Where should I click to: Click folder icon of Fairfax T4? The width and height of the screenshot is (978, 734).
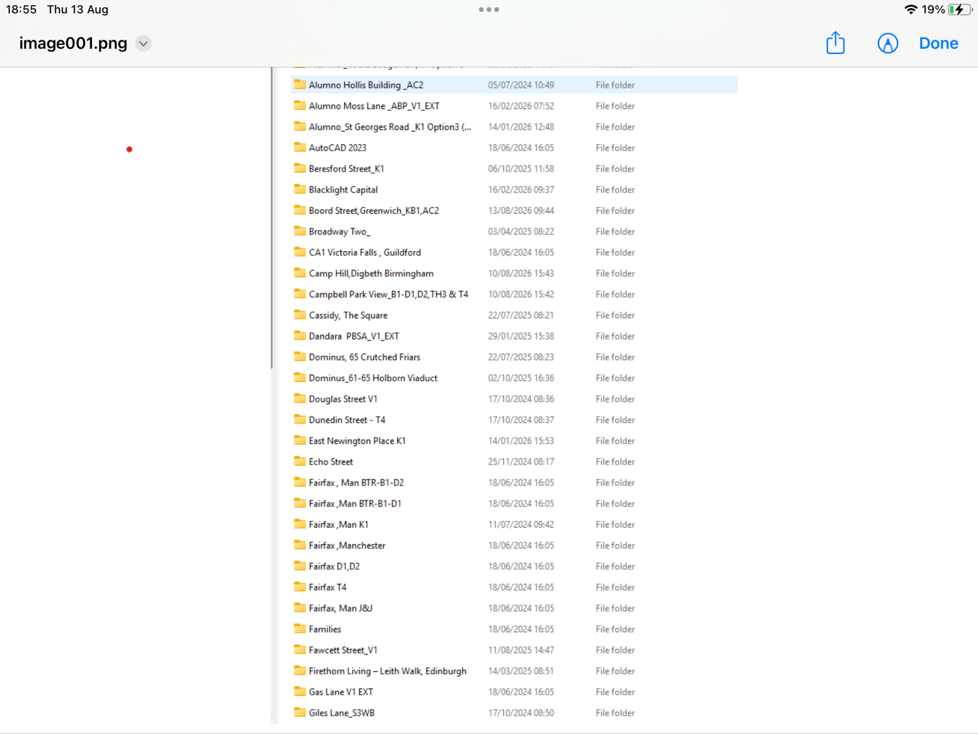tap(300, 587)
